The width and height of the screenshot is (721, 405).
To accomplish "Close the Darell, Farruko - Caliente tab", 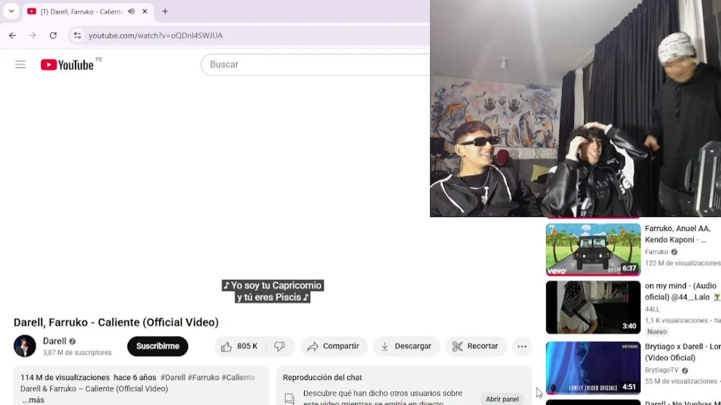I will pyautogui.click(x=145, y=11).
